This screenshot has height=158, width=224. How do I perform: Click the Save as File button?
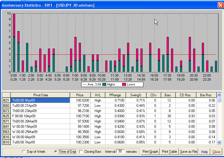pos(189,152)
